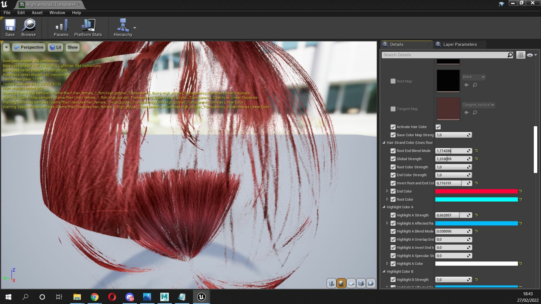The width and height of the screenshot is (541, 304).
Task: Open End Color red swatch picker
Action: tap(476, 191)
